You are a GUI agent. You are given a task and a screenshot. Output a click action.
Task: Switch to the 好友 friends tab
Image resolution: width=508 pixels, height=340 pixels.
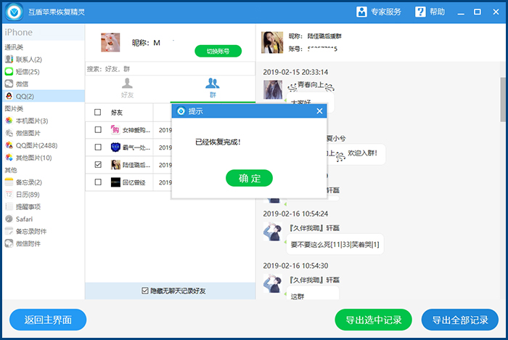click(127, 88)
